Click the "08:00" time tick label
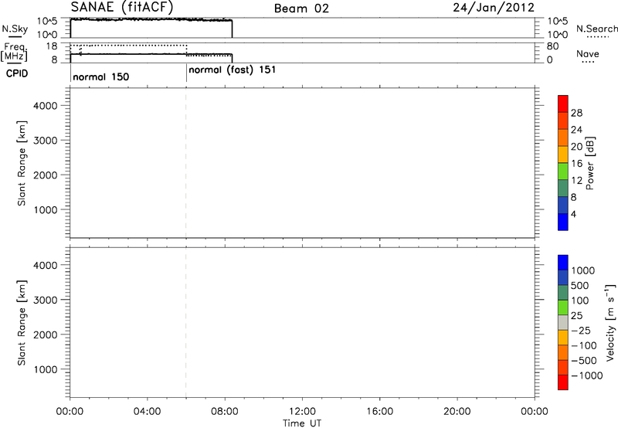This screenshot has width=618, height=428. tap(224, 412)
